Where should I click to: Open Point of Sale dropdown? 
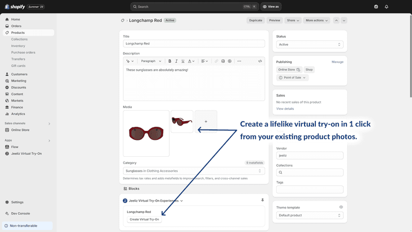pos(292,78)
